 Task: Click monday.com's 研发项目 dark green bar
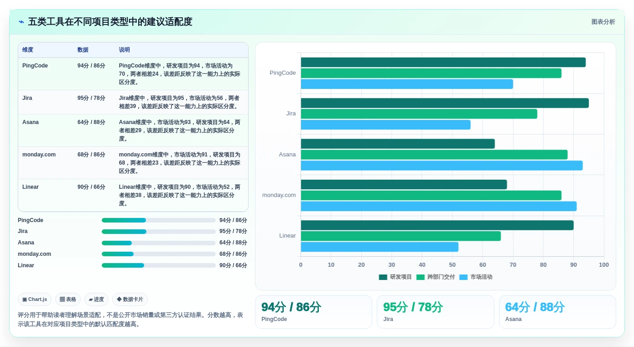tap(404, 185)
